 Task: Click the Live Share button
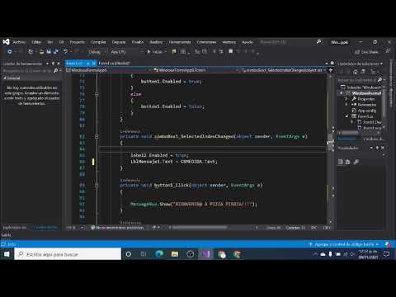coord(366,52)
